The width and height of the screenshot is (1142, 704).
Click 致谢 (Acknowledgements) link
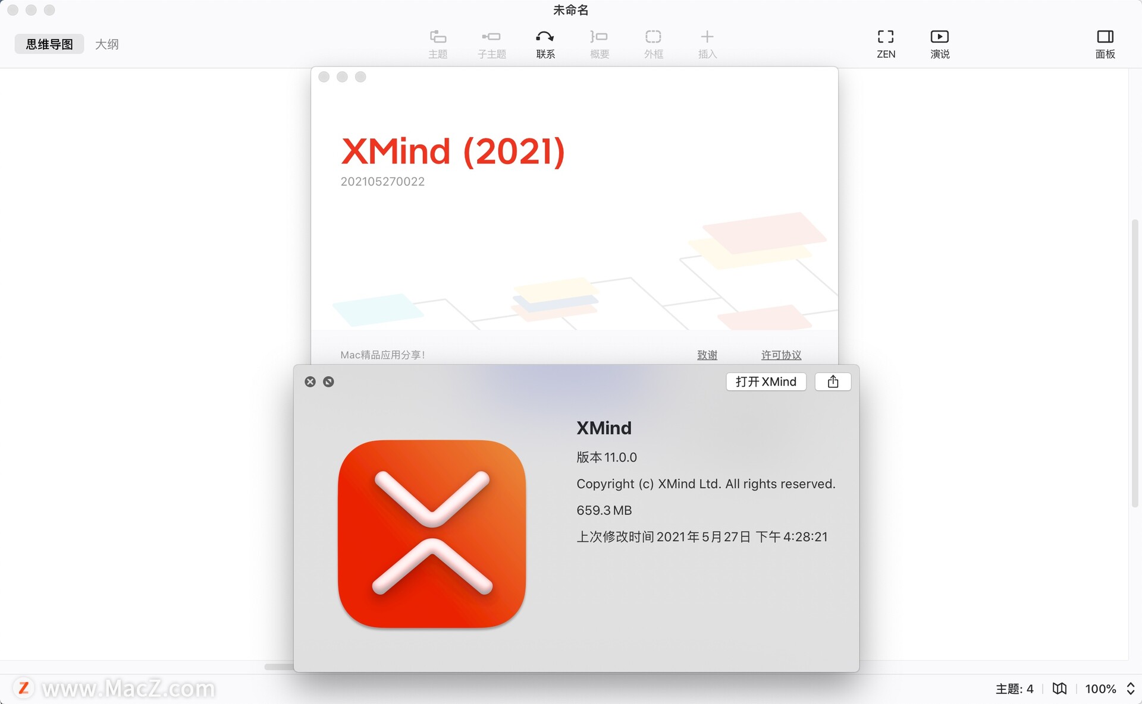click(x=708, y=355)
